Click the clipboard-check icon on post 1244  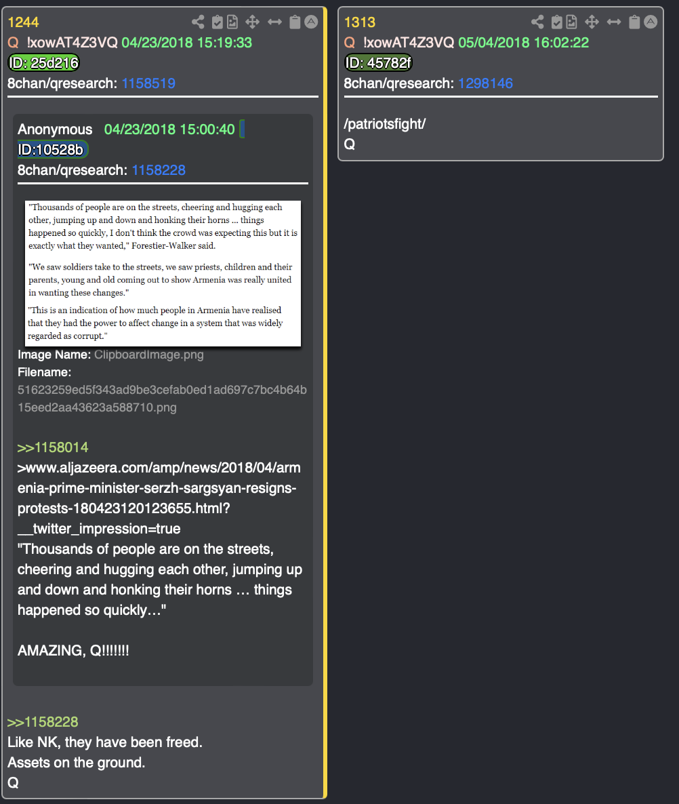point(218,22)
